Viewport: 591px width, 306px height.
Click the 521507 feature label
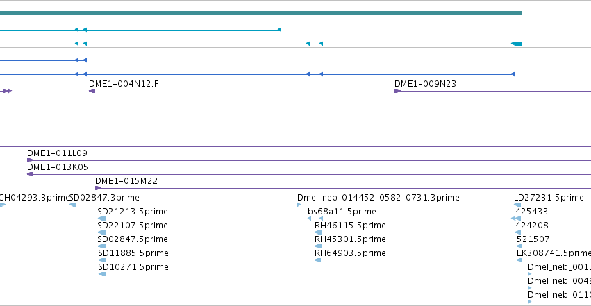[533, 239]
